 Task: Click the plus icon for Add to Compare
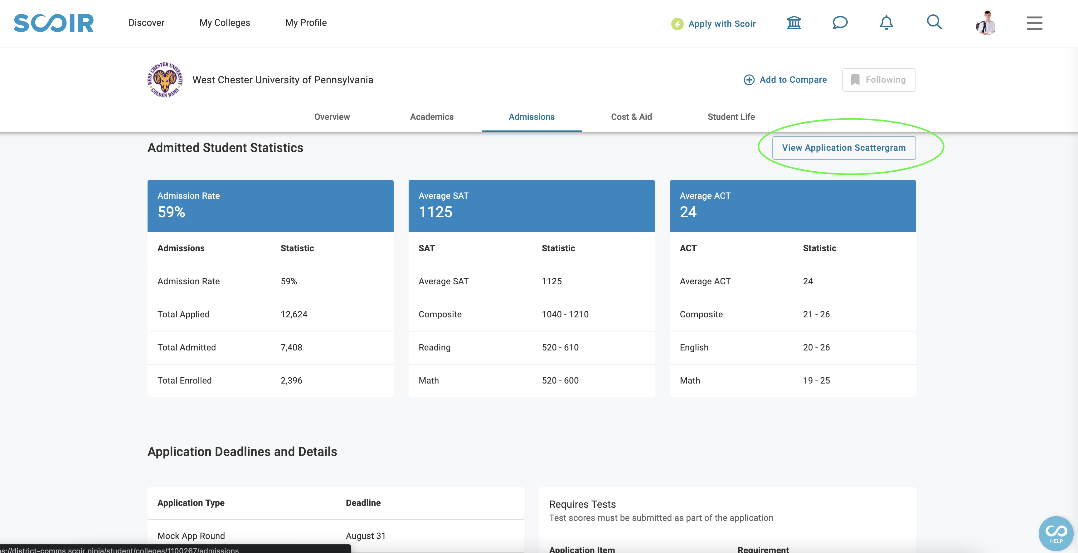point(749,80)
